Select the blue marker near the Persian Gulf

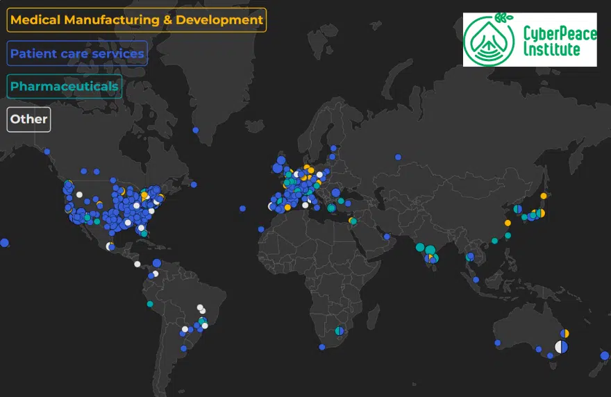coord(387,237)
